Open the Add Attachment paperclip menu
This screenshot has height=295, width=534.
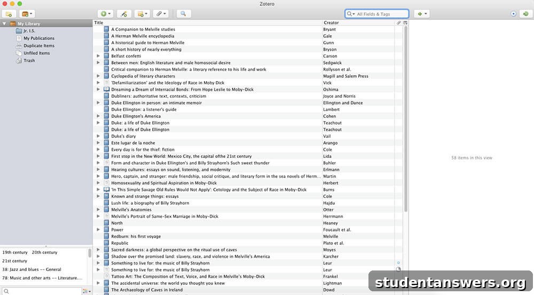click(x=160, y=14)
